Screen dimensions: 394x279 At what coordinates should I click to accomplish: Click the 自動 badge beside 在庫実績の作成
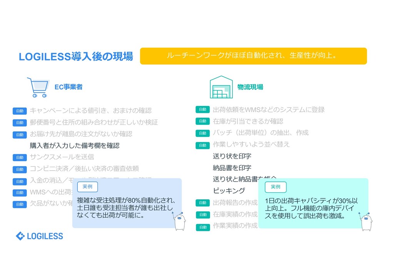[203, 215]
